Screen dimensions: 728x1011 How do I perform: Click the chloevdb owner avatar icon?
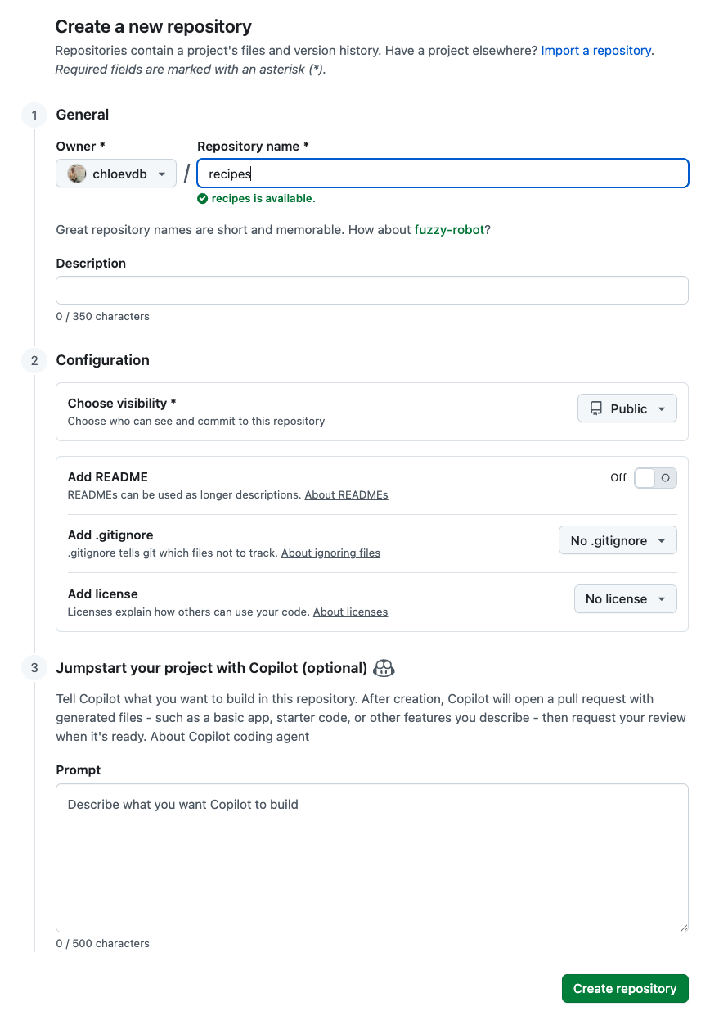pyautogui.click(x=77, y=174)
